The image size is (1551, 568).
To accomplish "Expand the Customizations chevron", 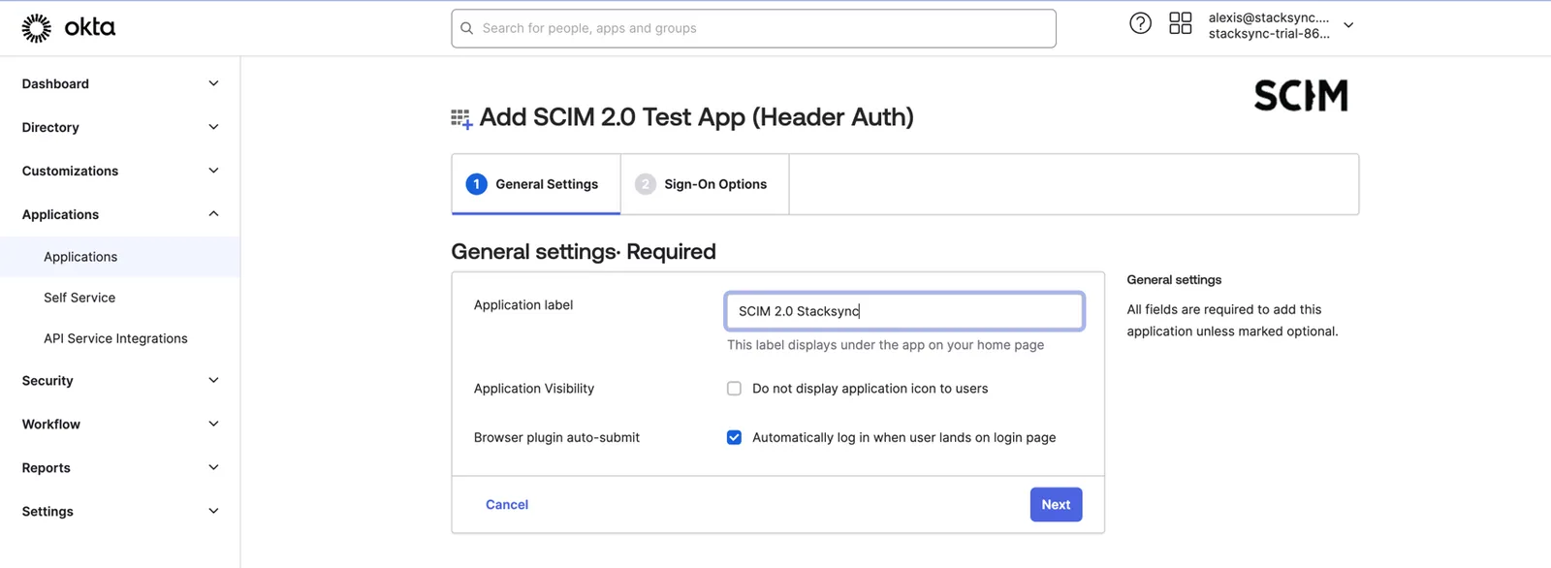I will pos(213,171).
